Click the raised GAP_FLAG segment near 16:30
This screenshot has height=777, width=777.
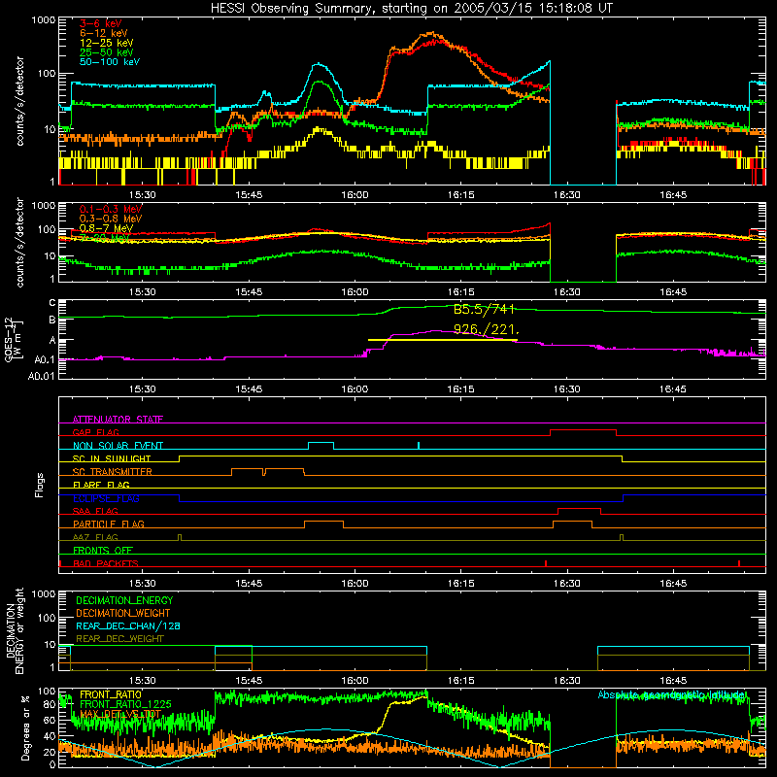coord(584,430)
